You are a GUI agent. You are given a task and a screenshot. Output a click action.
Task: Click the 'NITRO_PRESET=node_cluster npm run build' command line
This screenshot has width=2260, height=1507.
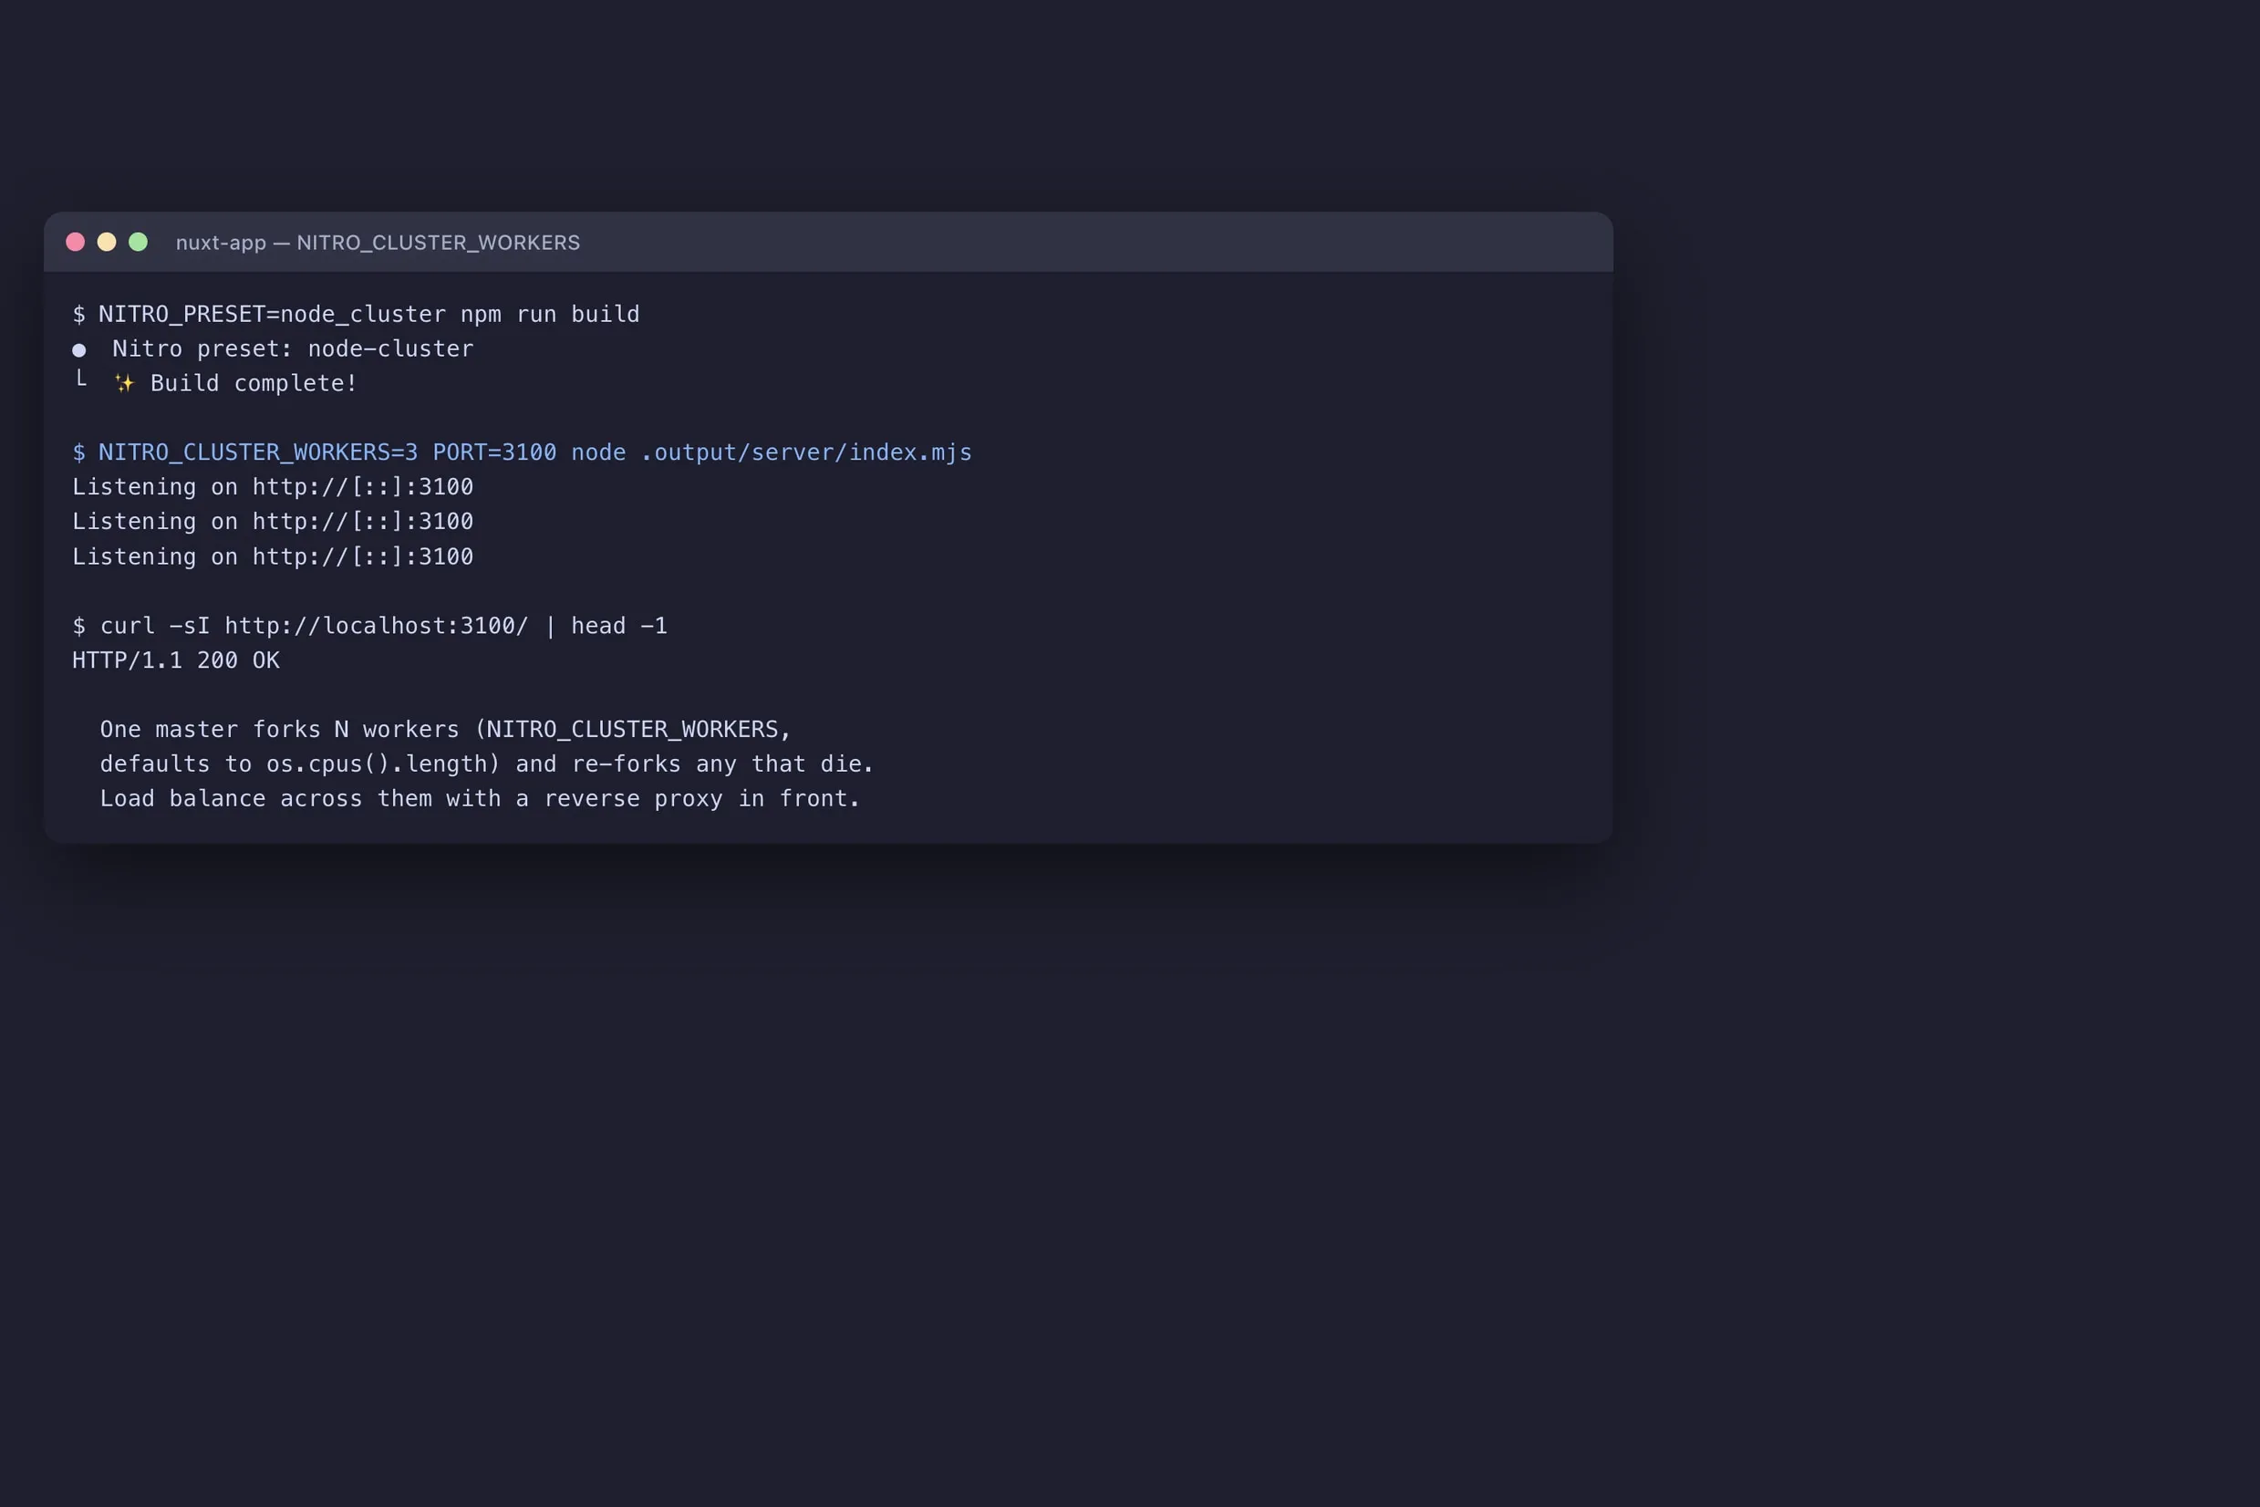pyautogui.click(x=357, y=315)
